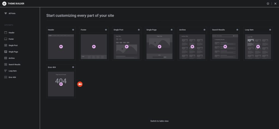
Task: Show info for Archive card
Action: pyautogui.click(x=204, y=30)
